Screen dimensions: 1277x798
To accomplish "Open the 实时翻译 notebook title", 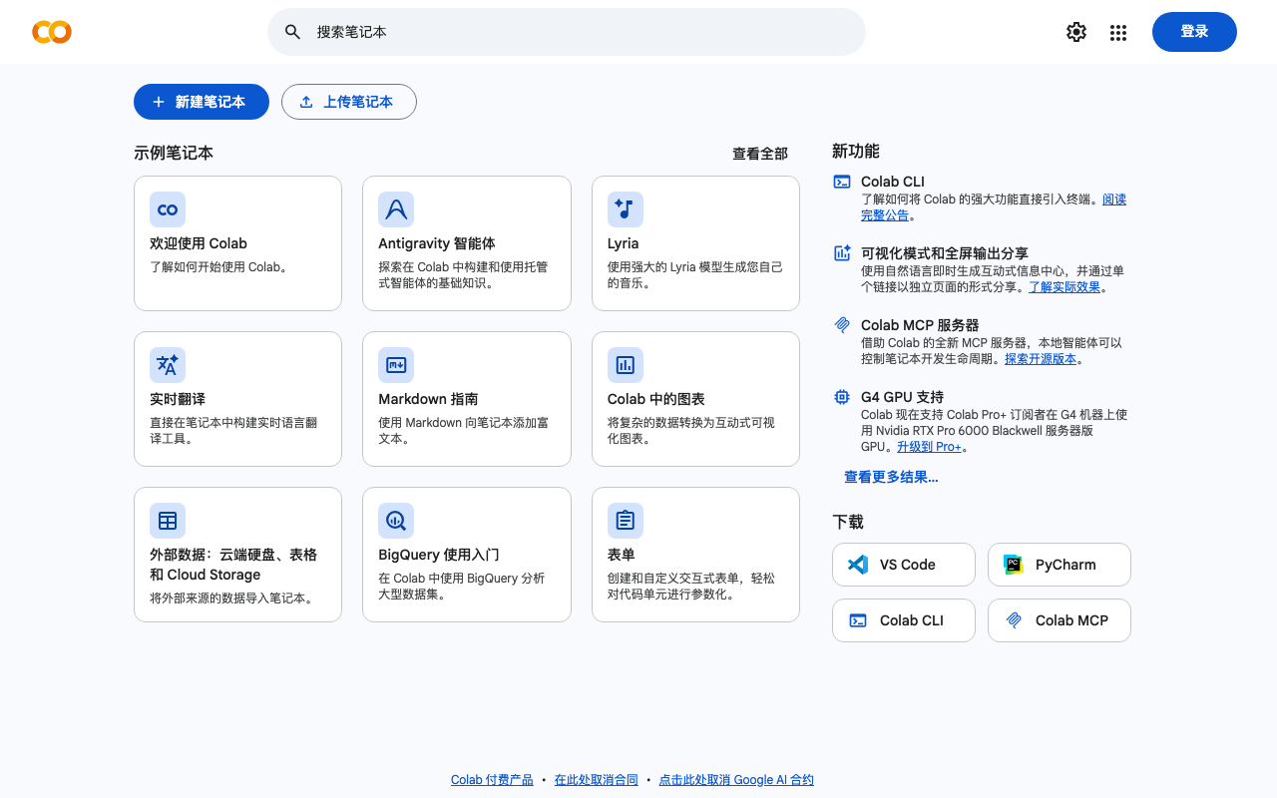I will click(x=178, y=399).
